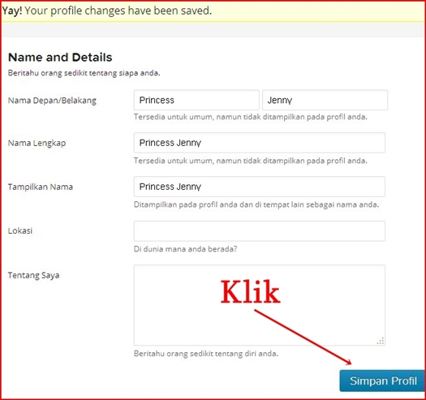Save changes with Simpan Profil button
Viewport: 426px width, 400px height.
point(383,381)
